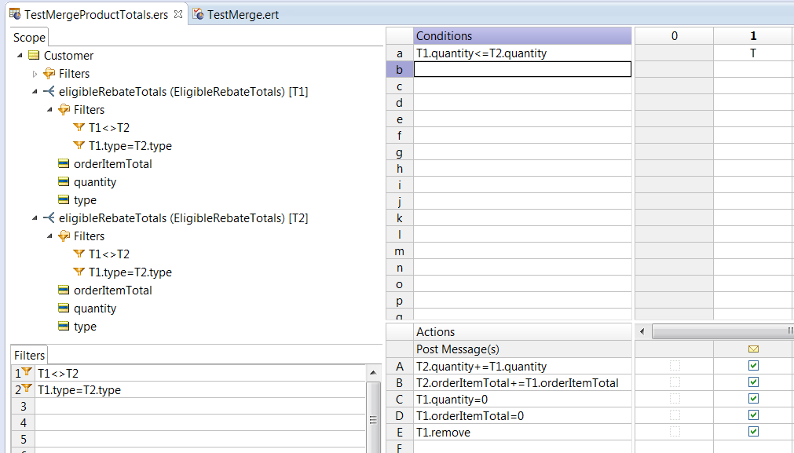Check action D checkbox in column 0
Image resolution: width=794 pixels, height=453 pixels.
click(x=675, y=415)
